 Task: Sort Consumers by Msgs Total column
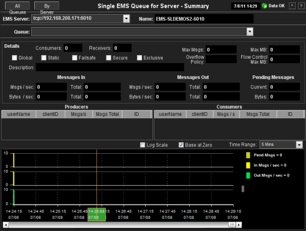tap(258, 114)
